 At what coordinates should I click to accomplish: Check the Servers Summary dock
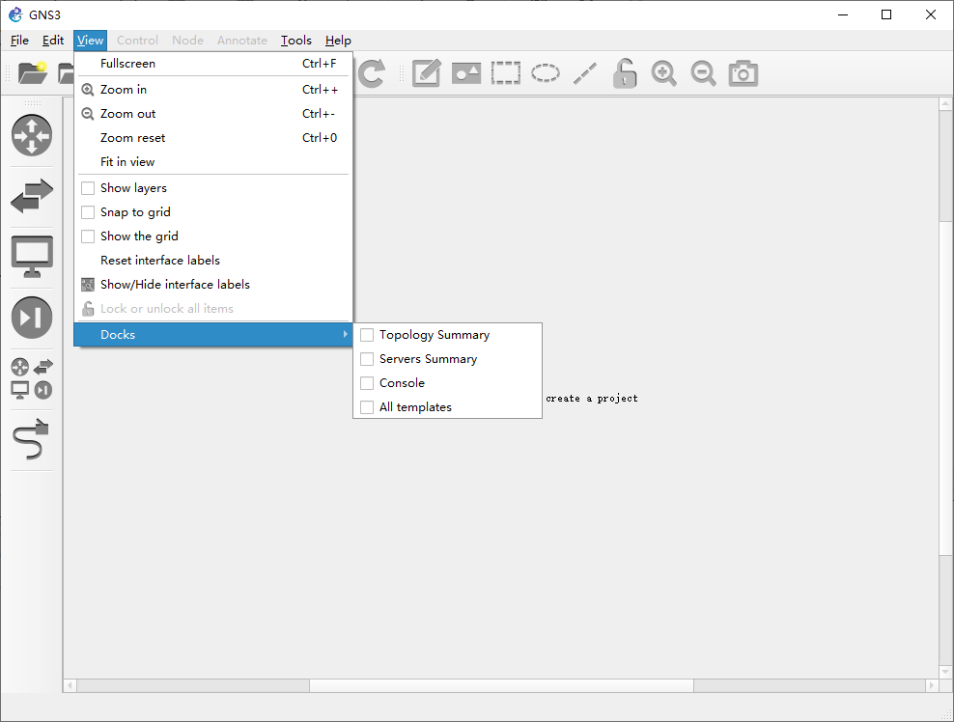point(367,359)
